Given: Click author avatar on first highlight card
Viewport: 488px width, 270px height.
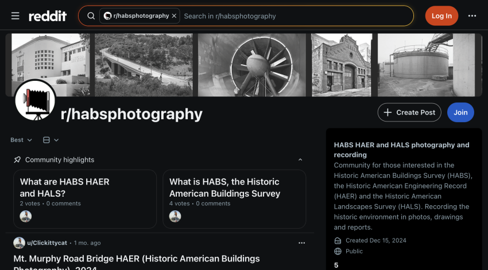Looking at the screenshot, I should pos(25,216).
